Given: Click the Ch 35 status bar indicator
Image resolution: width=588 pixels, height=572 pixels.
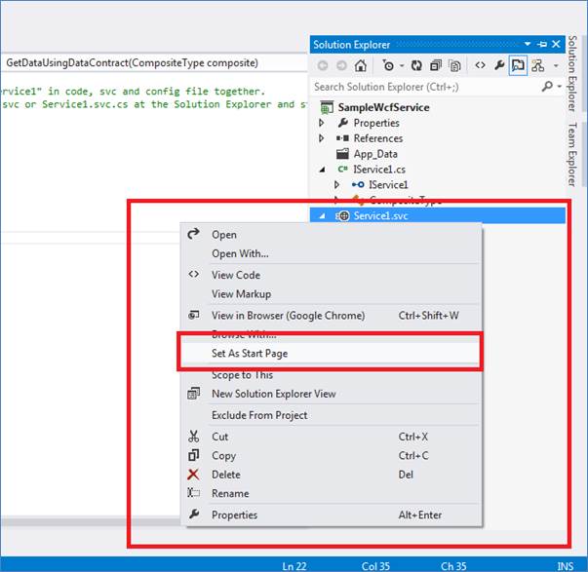Looking at the screenshot, I should pyautogui.click(x=453, y=566).
